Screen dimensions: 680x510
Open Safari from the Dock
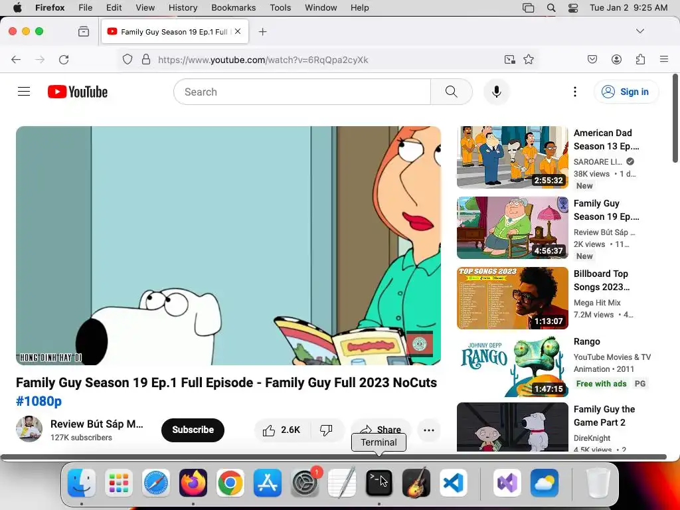155,483
